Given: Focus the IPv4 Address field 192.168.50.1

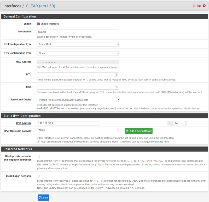Looking at the screenshot, I should [68, 123].
